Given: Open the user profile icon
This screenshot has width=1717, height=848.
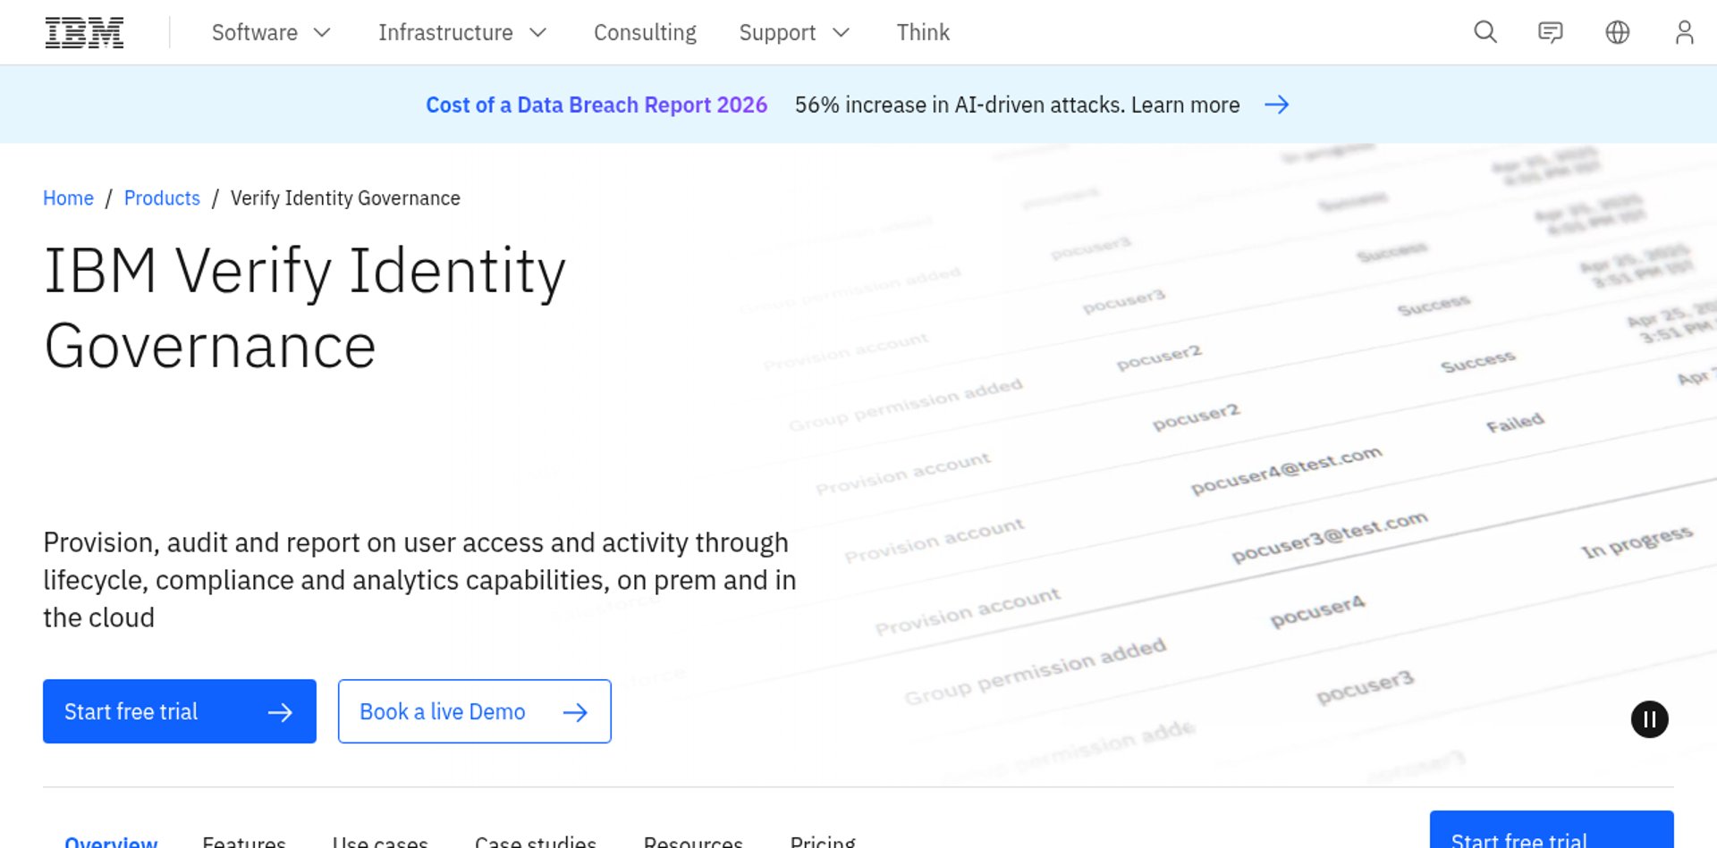Looking at the screenshot, I should pyautogui.click(x=1685, y=32).
